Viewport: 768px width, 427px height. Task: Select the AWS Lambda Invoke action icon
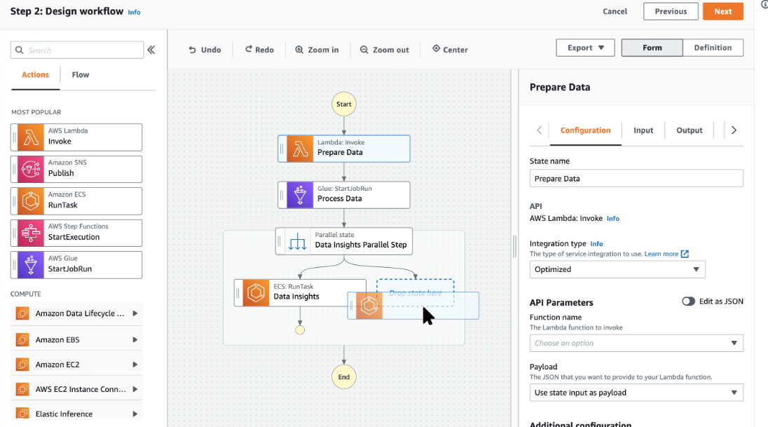[30, 137]
